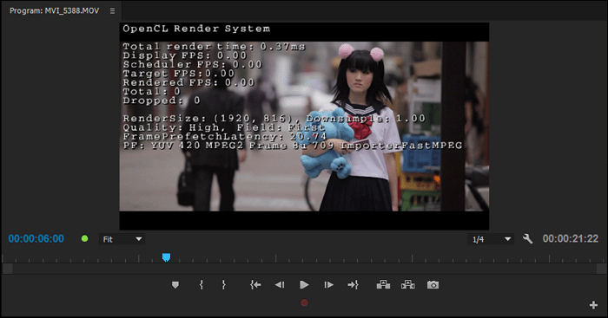
Task: Step back one frame
Action: [280, 285]
